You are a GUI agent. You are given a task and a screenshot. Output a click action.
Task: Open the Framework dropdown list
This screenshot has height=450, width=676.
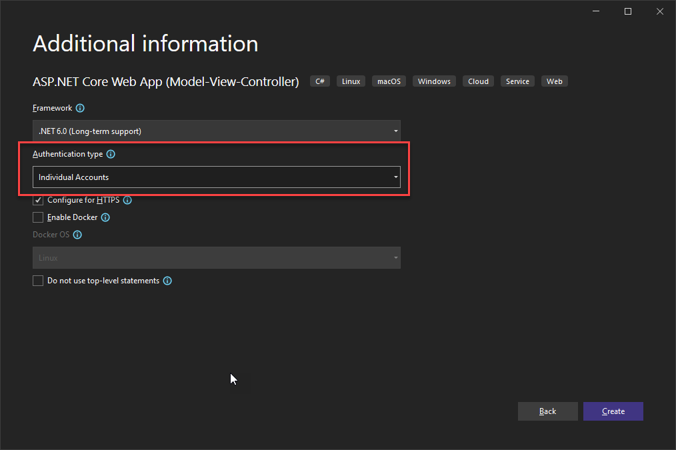[x=217, y=131]
